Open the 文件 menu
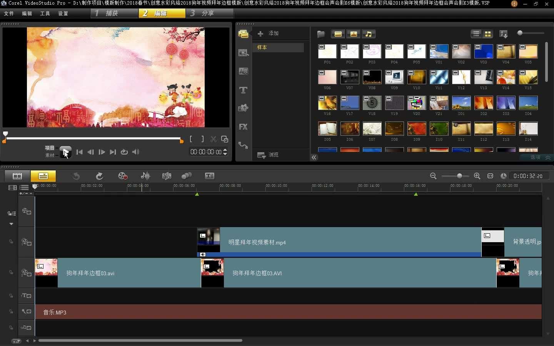 [x=9, y=13]
